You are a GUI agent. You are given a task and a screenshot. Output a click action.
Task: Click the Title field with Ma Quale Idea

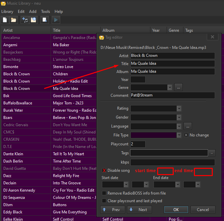click(173, 63)
